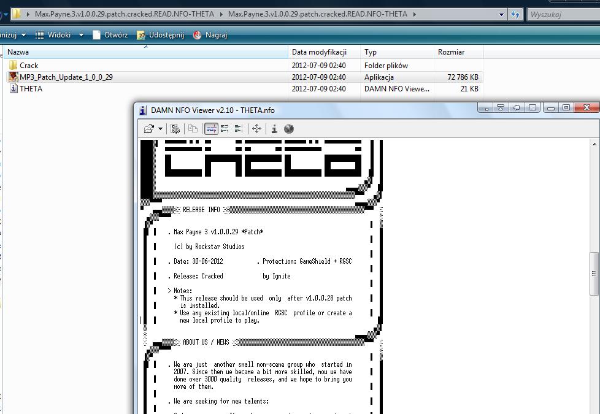Click the Otwórz toolbar button
This screenshot has height=414, width=600.
coord(110,35)
